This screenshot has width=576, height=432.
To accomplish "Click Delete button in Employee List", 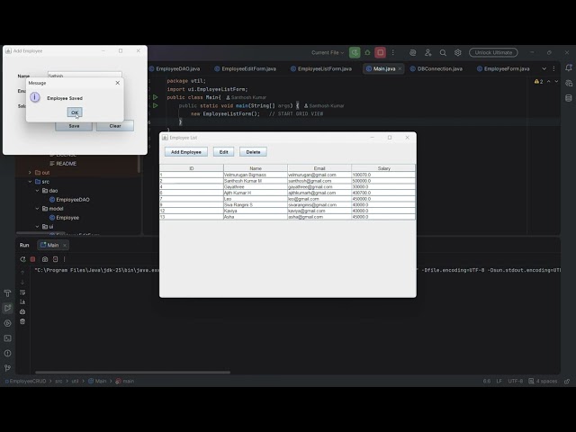I will [x=253, y=152].
